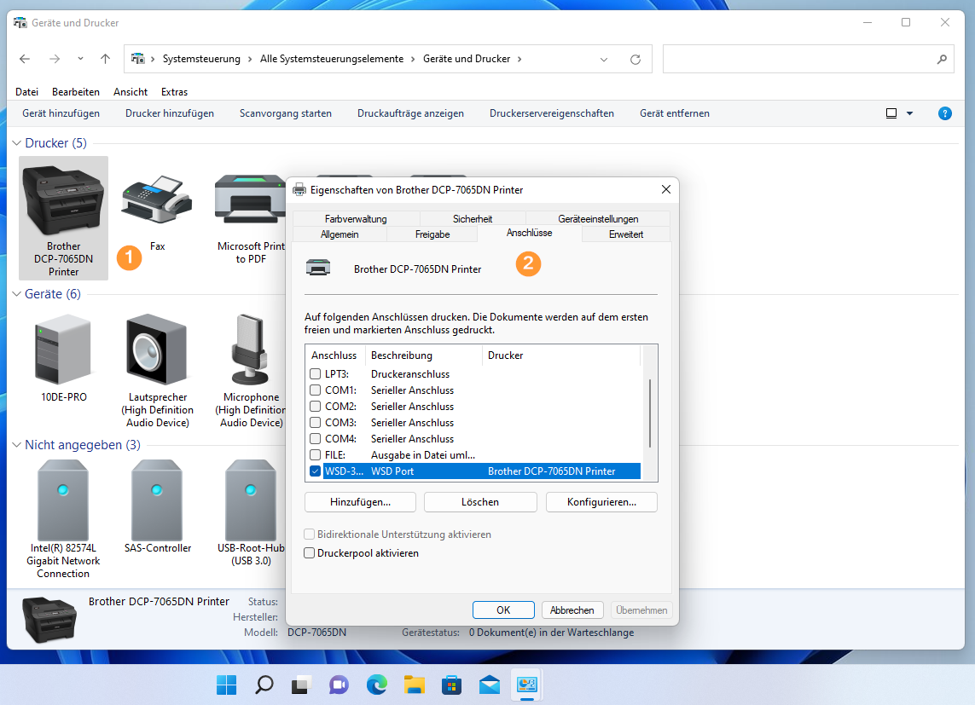The height and width of the screenshot is (705, 975).
Task: Open the Extras menu
Action: (174, 92)
